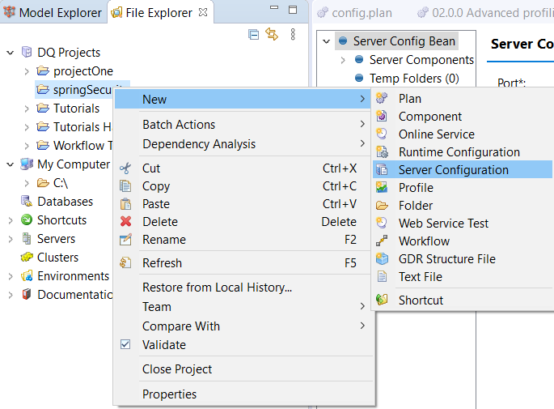Click the scissors Cut icon
554x409 pixels.
(x=125, y=168)
